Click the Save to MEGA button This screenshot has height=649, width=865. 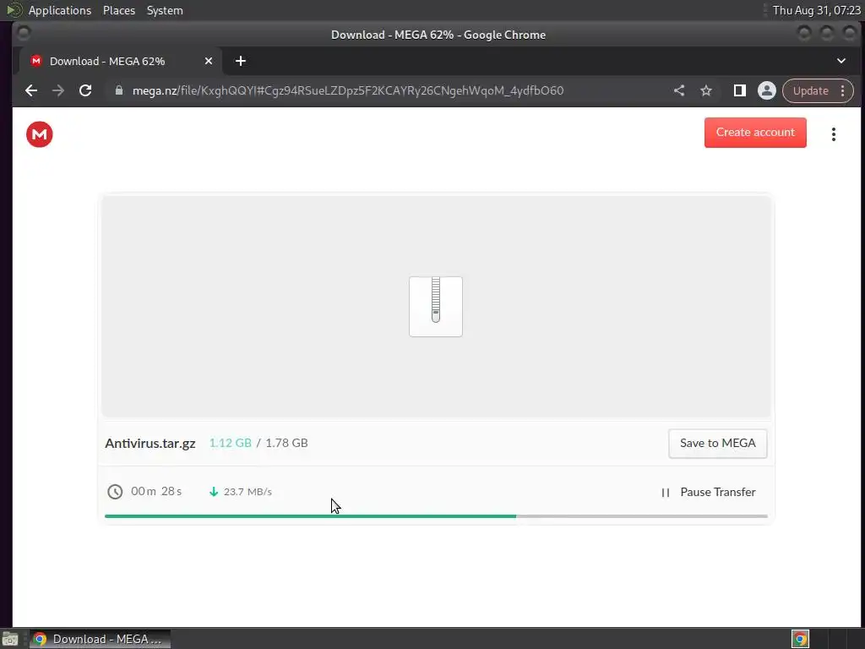(x=718, y=443)
